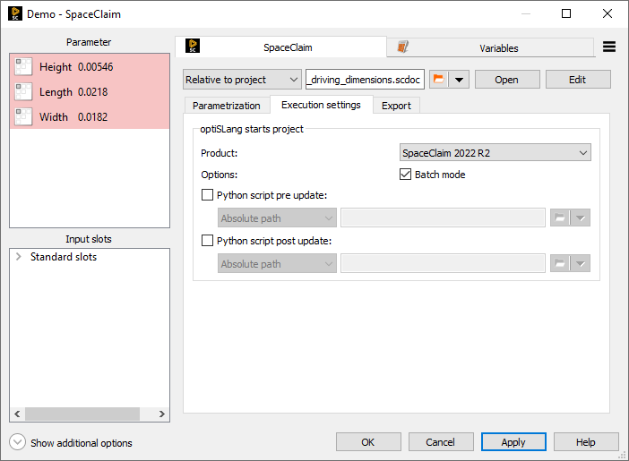Open the Product SpaceClaim 2022 R2 dropdown
629x461 pixels.
click(x=495, y=153)
